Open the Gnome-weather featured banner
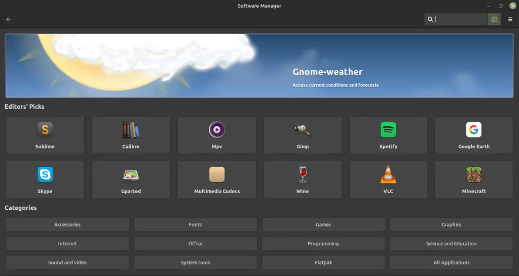This screenshot has height=276, width=519. coord(259,66)
